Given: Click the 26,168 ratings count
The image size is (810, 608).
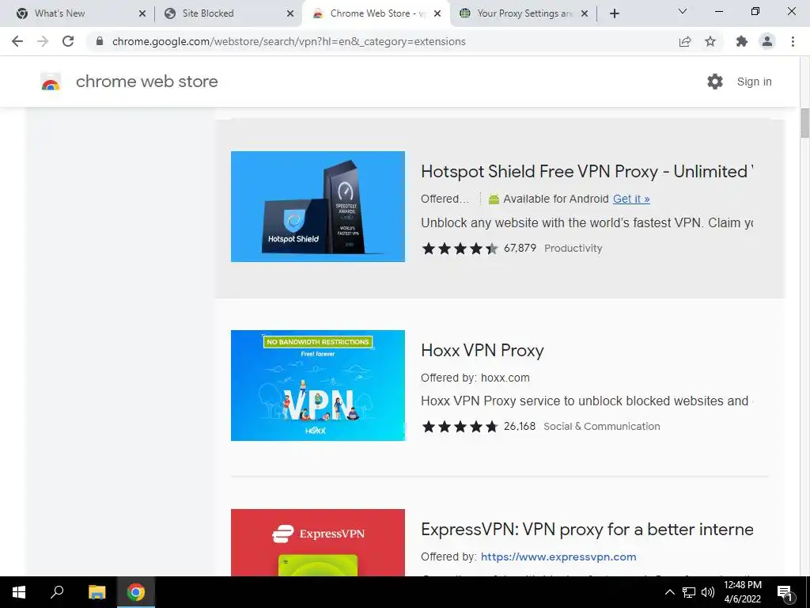Looking at the screenshot, I should click(519, 426).
